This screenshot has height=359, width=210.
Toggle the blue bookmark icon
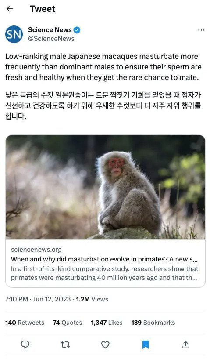146,344
